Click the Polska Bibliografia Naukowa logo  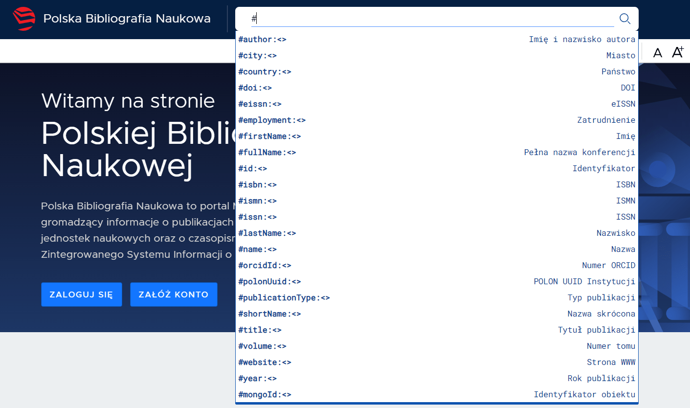[x=24, y=19]
